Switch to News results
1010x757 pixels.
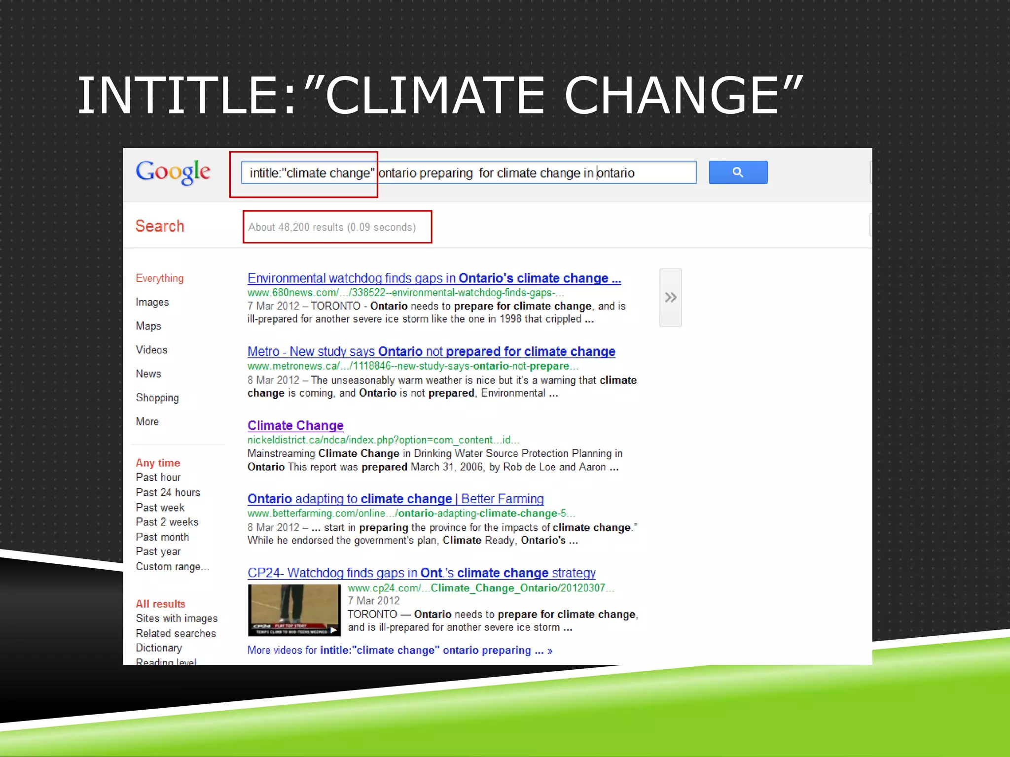click(x=148, y=374)
